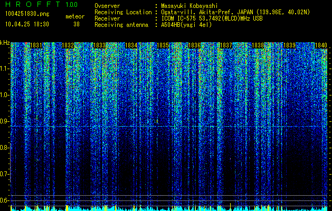
Task: Click the date 10.04.25 18:30
Action: (x=27, y=24)
